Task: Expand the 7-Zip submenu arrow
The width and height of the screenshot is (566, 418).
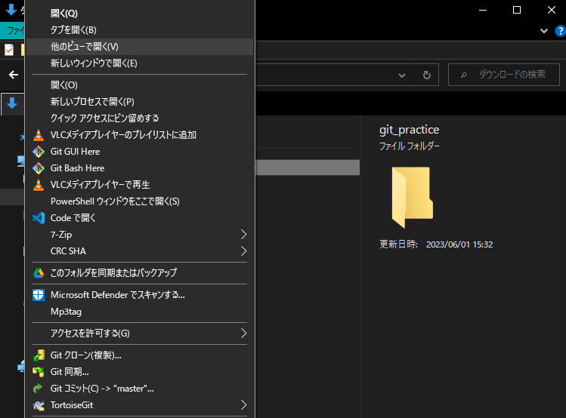Action: click(243, 235)
